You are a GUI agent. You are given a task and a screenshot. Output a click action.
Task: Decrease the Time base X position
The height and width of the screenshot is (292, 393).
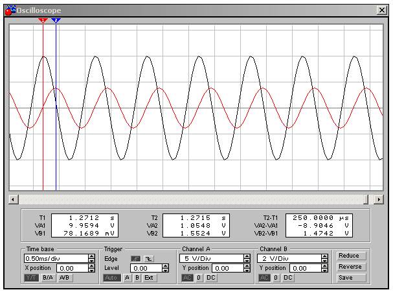92,271
